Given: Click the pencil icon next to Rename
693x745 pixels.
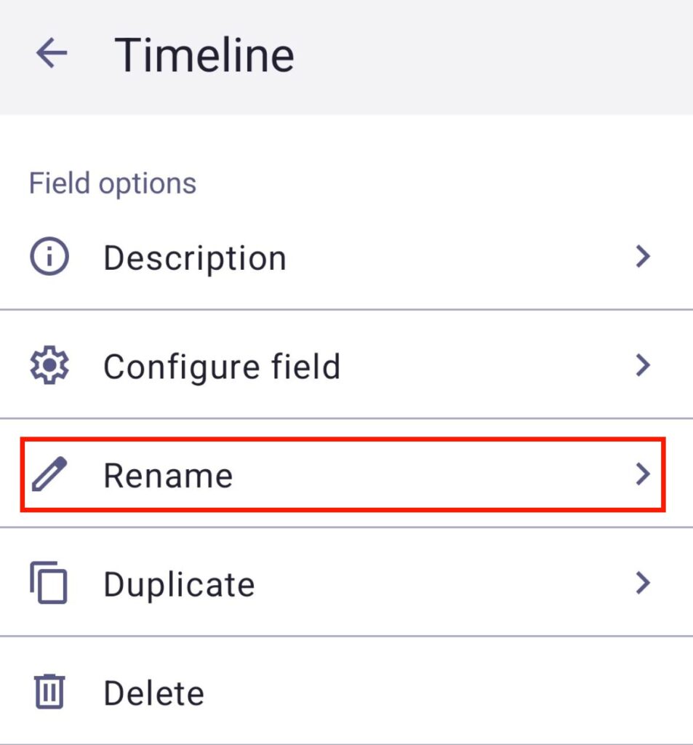Looking at the screenshot, I should [49, 475].
